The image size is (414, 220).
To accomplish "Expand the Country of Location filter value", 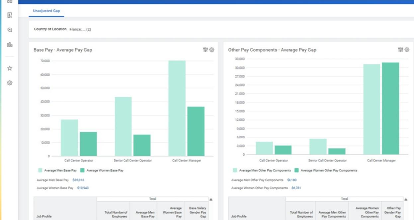I will tap(80, 29).
